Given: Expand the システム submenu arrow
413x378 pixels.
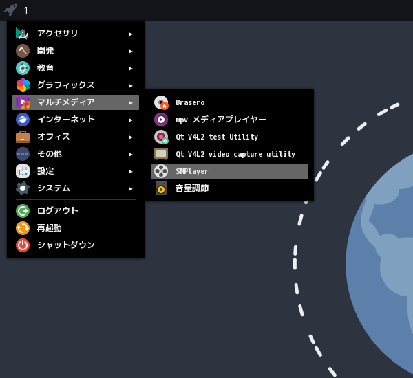Looking at the screenshot, I should click(x=130, y=188).
